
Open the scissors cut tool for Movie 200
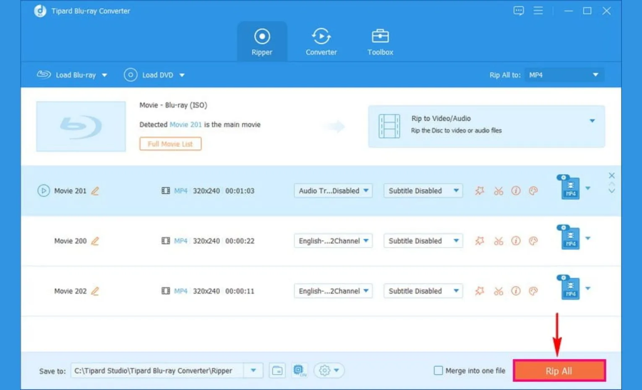[498, 241]
